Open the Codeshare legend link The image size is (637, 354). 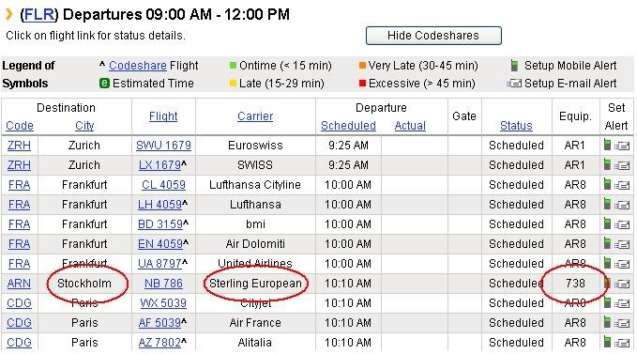click(x=138, y=66)
